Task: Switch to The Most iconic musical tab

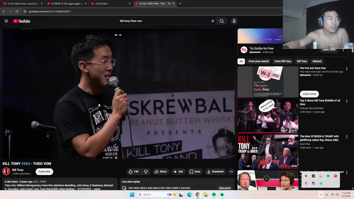Action: coord(23,4)
